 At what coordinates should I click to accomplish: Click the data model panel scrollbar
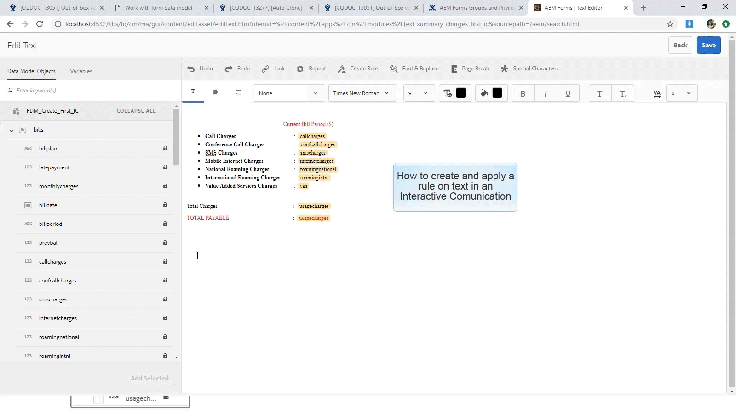[176, 138]
